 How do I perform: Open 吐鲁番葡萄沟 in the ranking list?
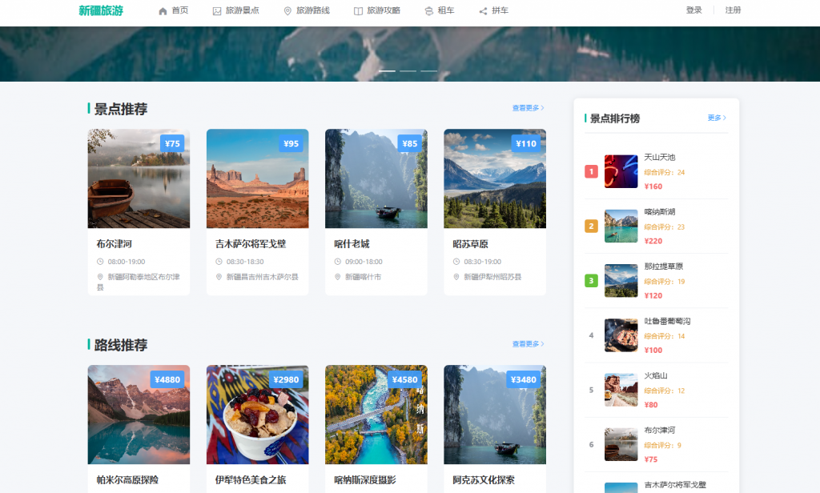(x=667, y=321)
